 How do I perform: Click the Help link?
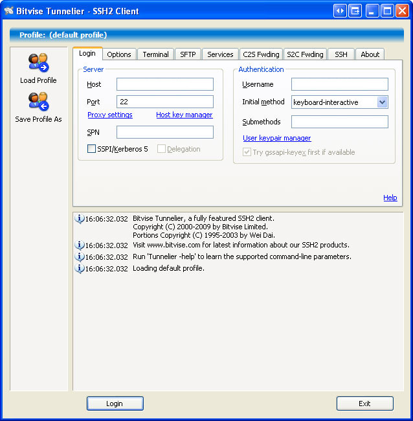click(x=390, y=198)
